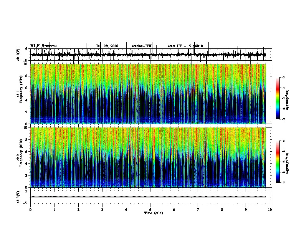Click the time axis tick label "3"
304x235 pixels.
coord(102,210)
